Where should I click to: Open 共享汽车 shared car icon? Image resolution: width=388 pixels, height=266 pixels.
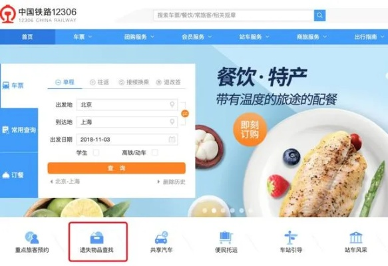(x=161, y=237)
